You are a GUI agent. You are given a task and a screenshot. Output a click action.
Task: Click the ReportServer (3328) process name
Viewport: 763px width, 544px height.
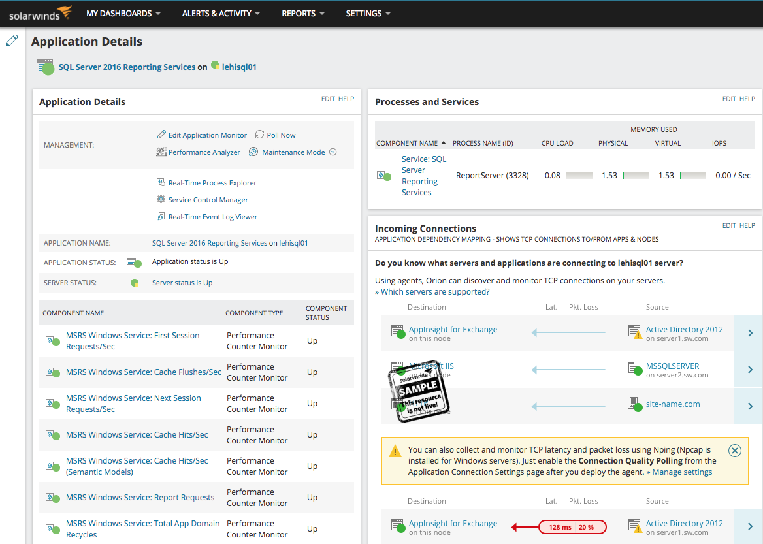point(492,176)
